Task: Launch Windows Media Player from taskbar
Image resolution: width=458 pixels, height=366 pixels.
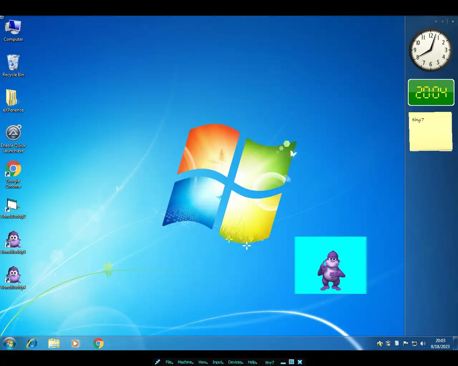Action: coord(75,343)
